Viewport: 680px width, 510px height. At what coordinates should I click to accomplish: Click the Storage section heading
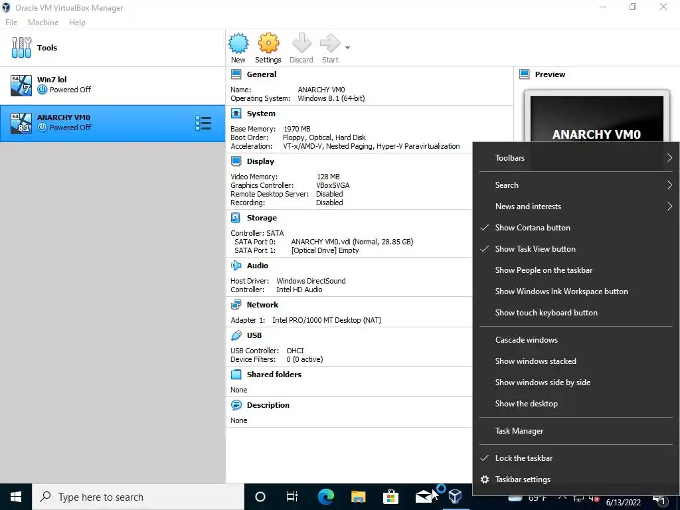262,218
